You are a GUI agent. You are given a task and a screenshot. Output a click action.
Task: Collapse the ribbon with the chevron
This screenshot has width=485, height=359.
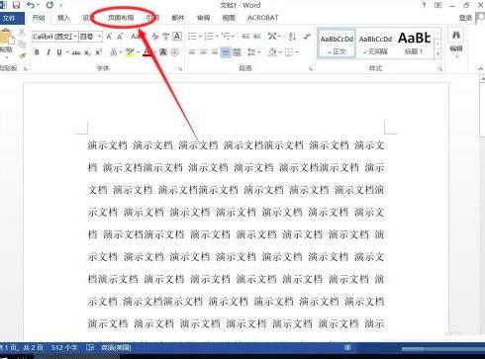pos(481,68)
